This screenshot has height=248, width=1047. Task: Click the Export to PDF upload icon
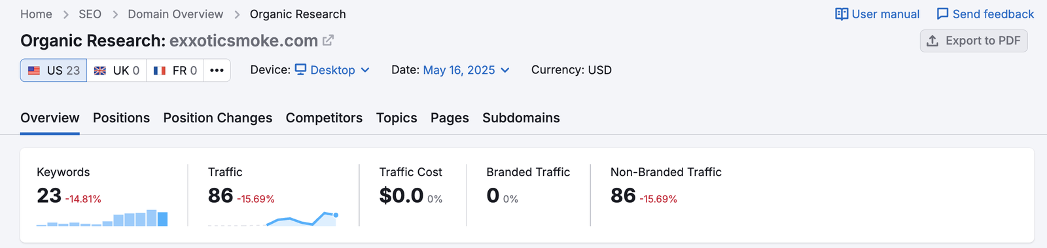(x=932, y=41)
